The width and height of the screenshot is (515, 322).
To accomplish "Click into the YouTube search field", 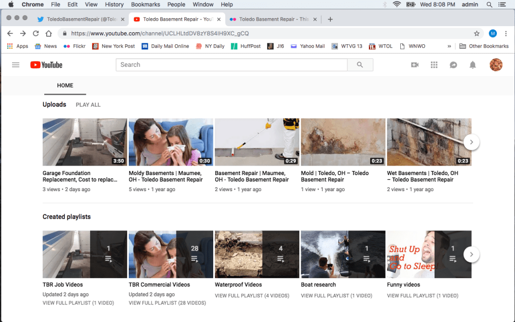I will 231,65.
